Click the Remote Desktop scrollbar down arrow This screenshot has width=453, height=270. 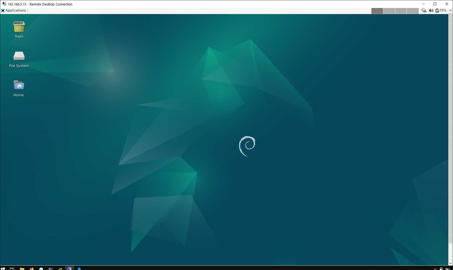pyautogui.click(x=450, y=263)
